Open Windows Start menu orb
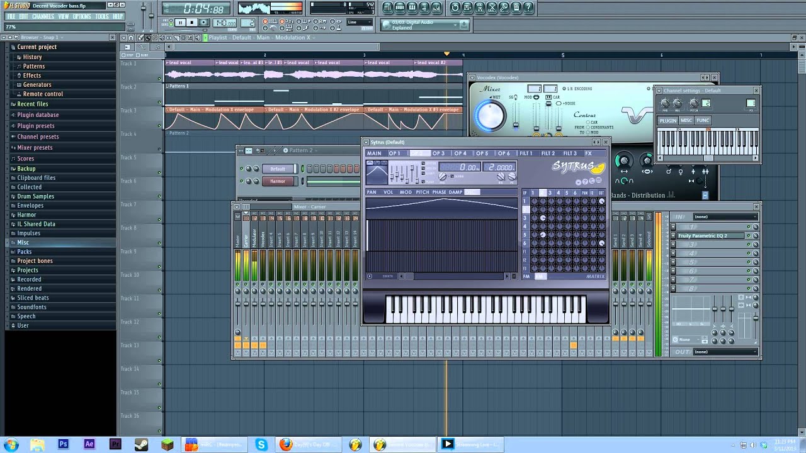The width and height of the screenshot is (806, 453). coord(11,444)
